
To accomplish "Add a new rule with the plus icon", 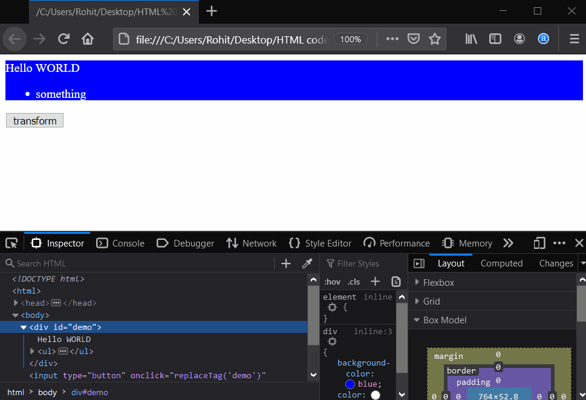I will click(x=375, y=281).
